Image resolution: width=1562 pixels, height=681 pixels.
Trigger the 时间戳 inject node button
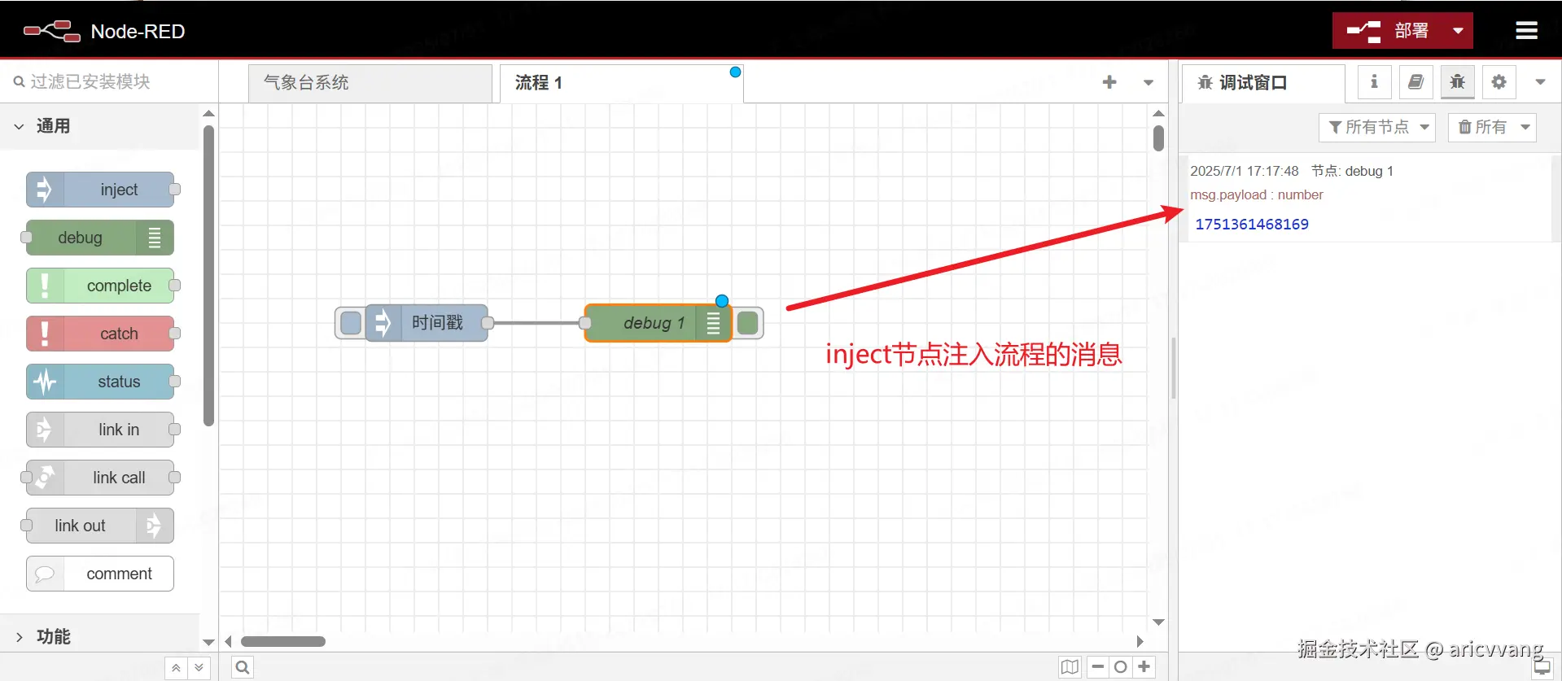(x=350, y=323)
